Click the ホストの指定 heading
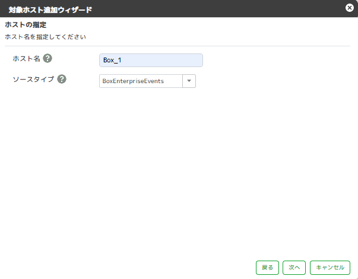 pos(26,25)
